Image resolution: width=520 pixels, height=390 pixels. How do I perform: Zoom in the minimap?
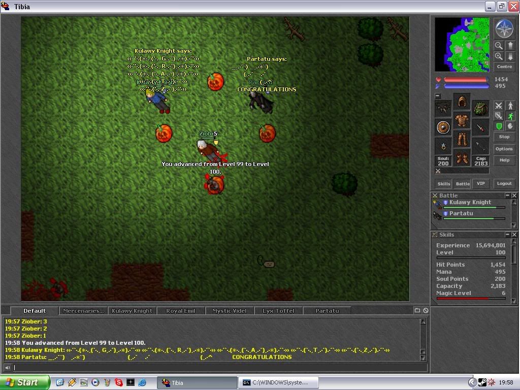pos(499,56)
